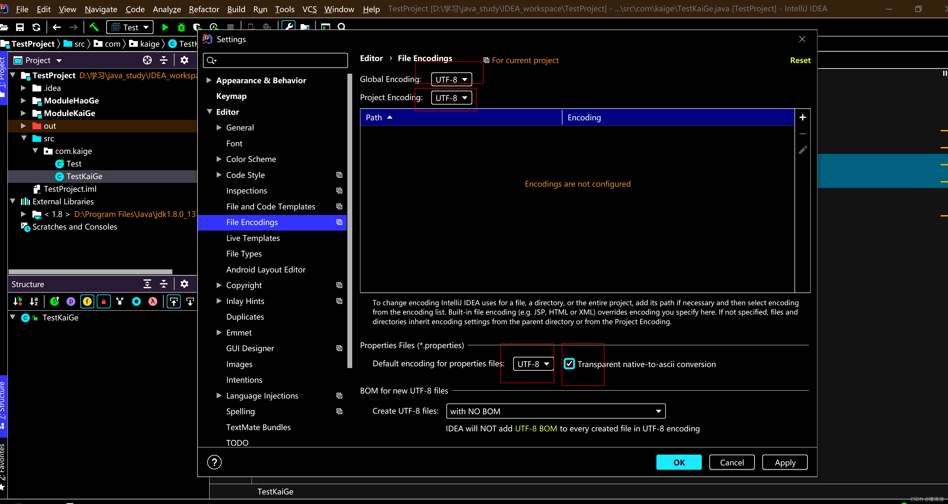This screenshot has height=504, width=948.
Task: Start debugging with the green bug icon
Action: (x=181, y=27)
